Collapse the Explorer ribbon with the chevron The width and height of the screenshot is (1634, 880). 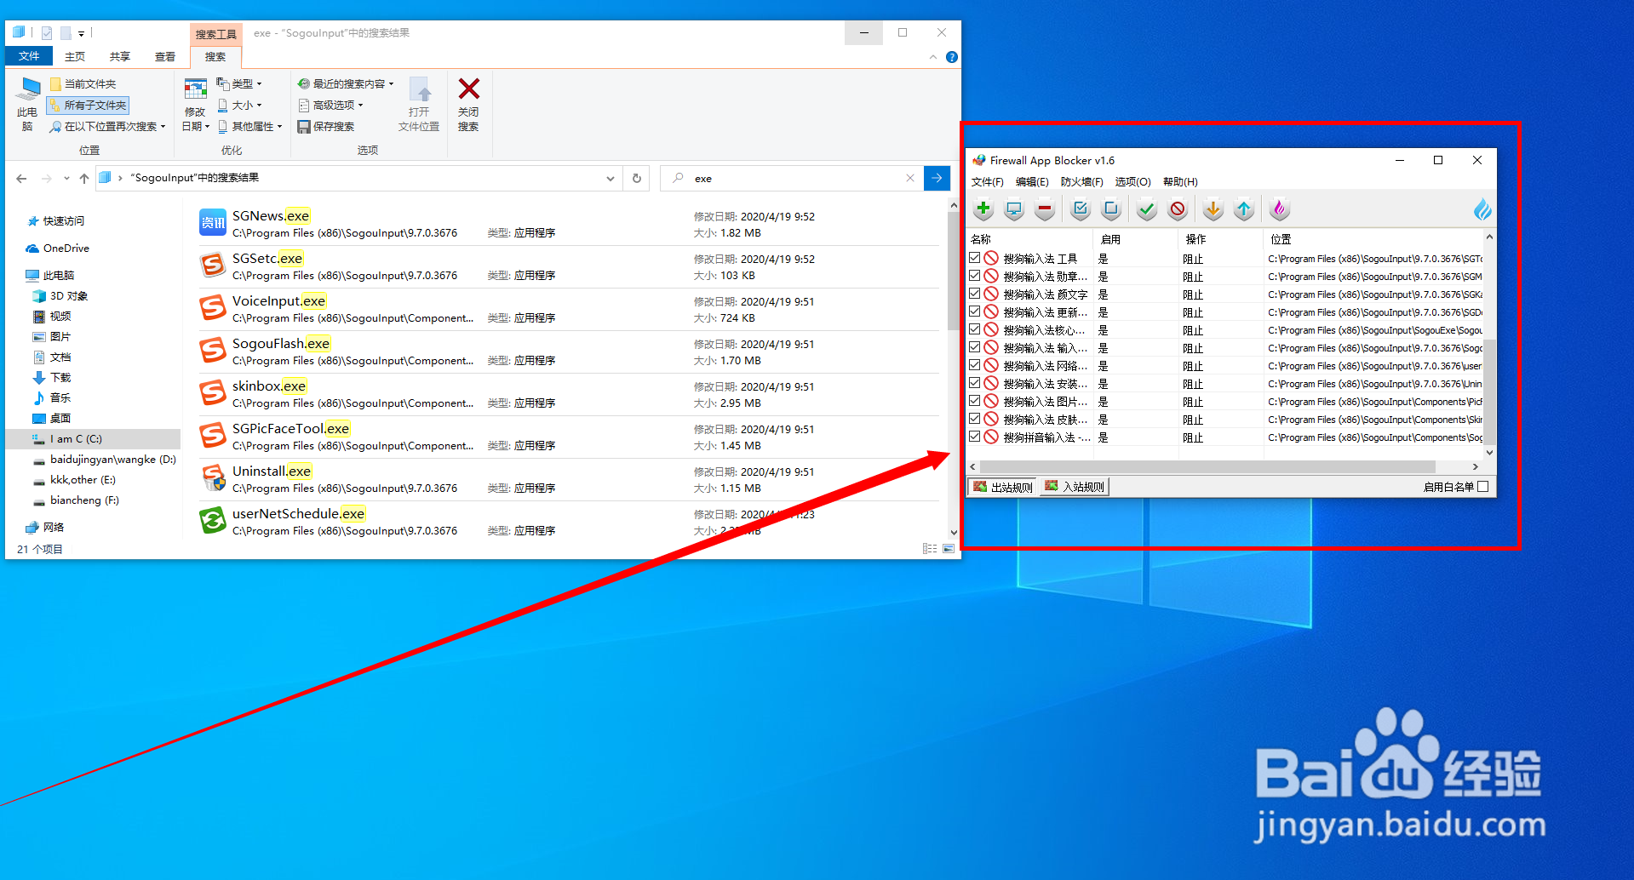click(x=933, y=57)
